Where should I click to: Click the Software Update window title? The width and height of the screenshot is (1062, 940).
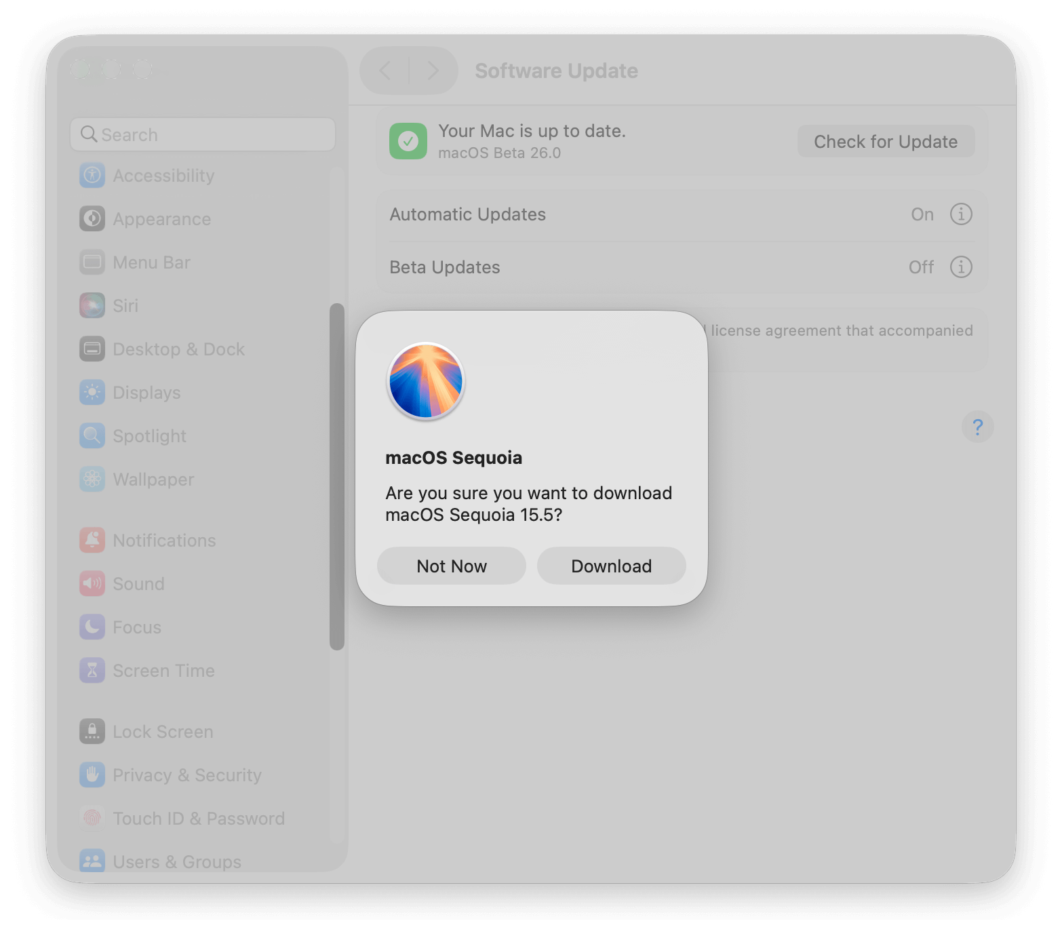(556, 71)
